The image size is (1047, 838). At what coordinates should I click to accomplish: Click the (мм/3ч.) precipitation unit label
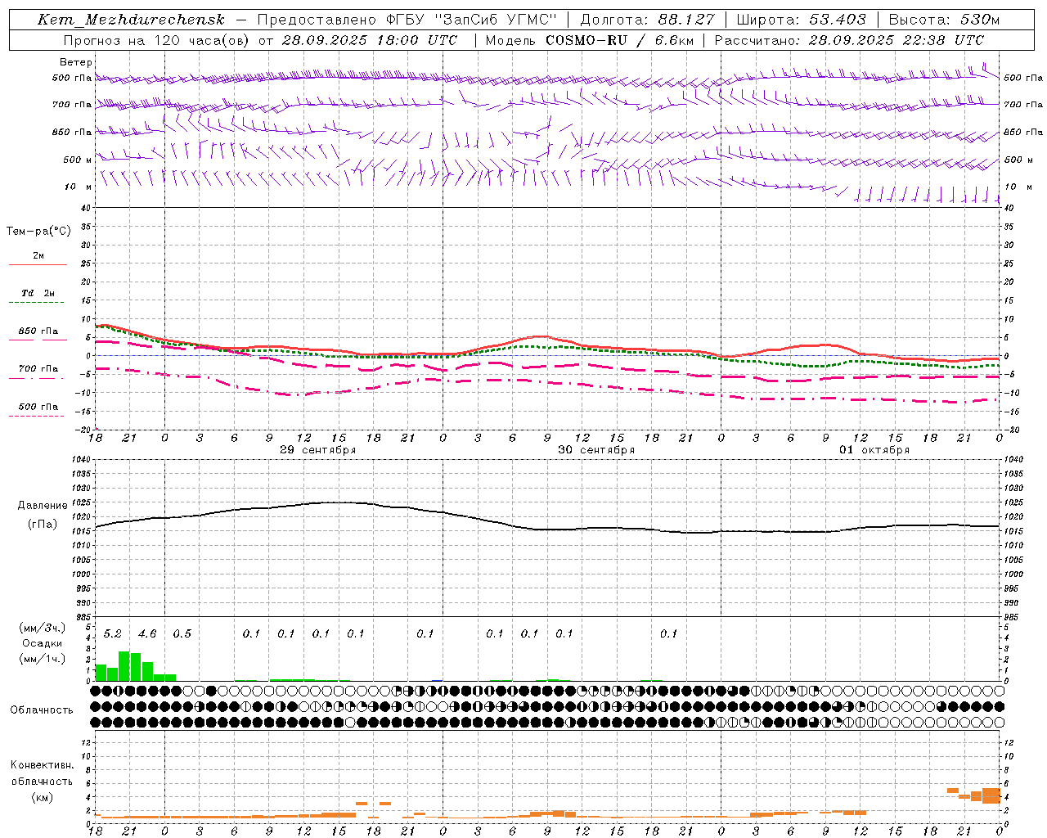point(43,628)
